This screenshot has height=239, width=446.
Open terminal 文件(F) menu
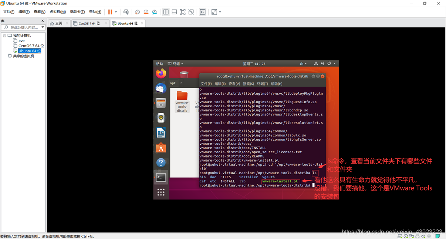coord(206,84)
